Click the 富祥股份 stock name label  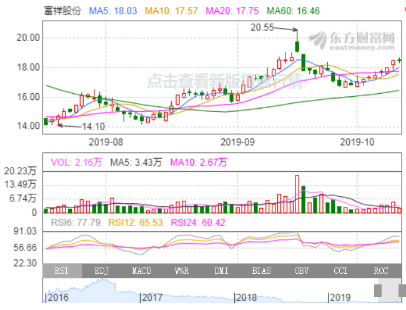(x=62, y=11)
